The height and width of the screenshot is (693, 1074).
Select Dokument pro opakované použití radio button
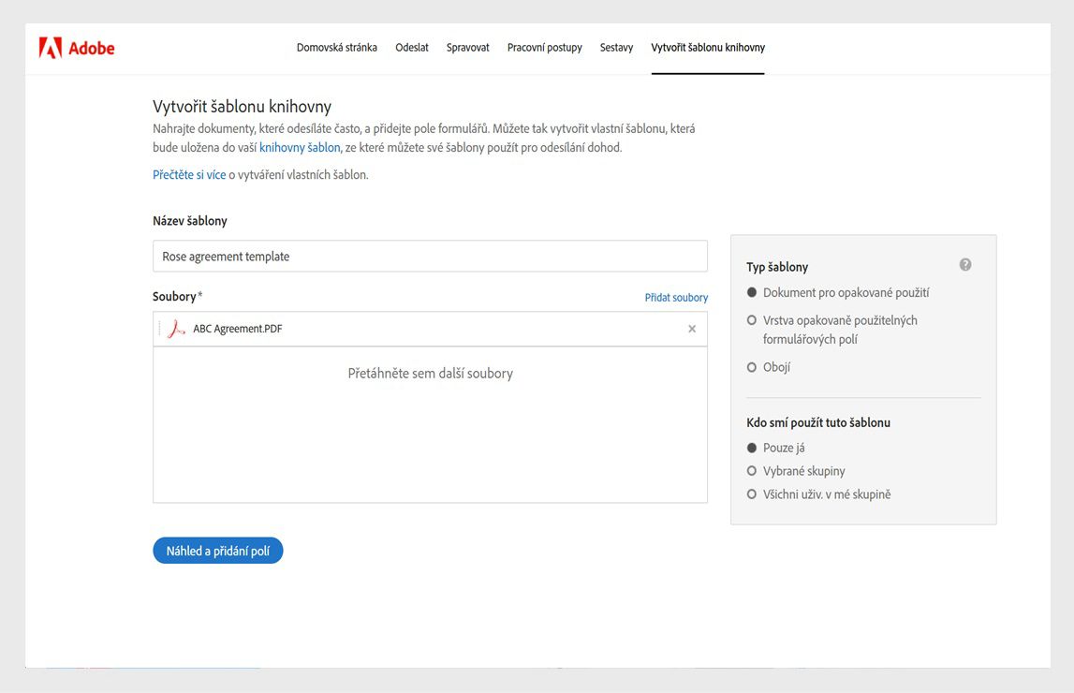click(x=752, y=293)
